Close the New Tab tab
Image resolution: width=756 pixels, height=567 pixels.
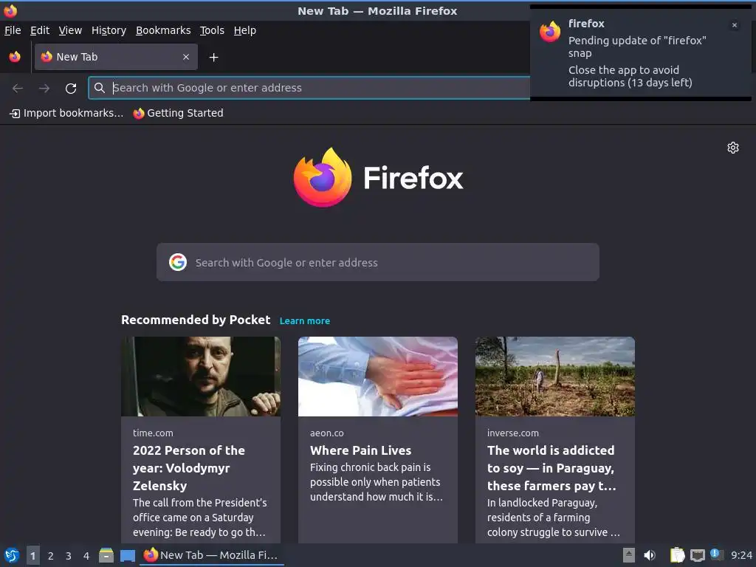coord(186,57)
